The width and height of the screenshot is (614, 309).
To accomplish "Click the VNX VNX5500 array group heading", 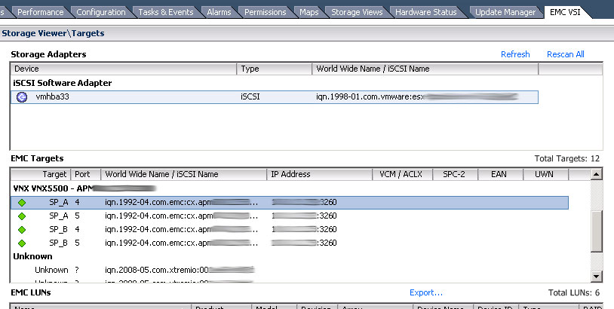I will [84, 188].
